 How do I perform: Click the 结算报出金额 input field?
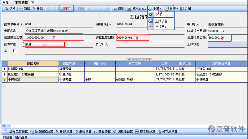click(x=53, y=37)
